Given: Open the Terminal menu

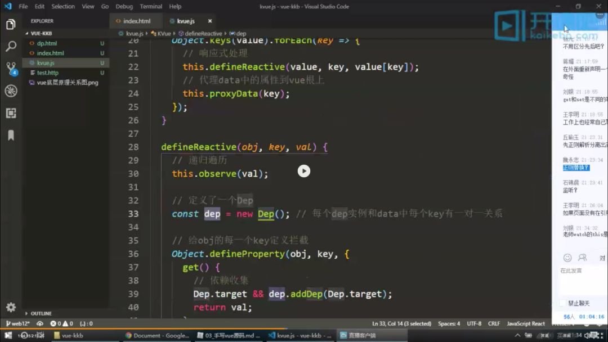Looking at the screenshot, I should [x=151, y=6].
